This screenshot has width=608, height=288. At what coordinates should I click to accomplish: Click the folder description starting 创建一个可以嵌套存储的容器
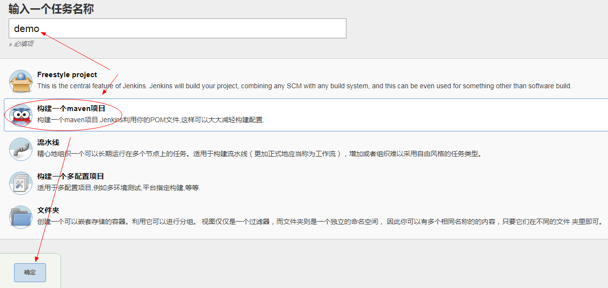pyautogui.click(x=320, y=222)
